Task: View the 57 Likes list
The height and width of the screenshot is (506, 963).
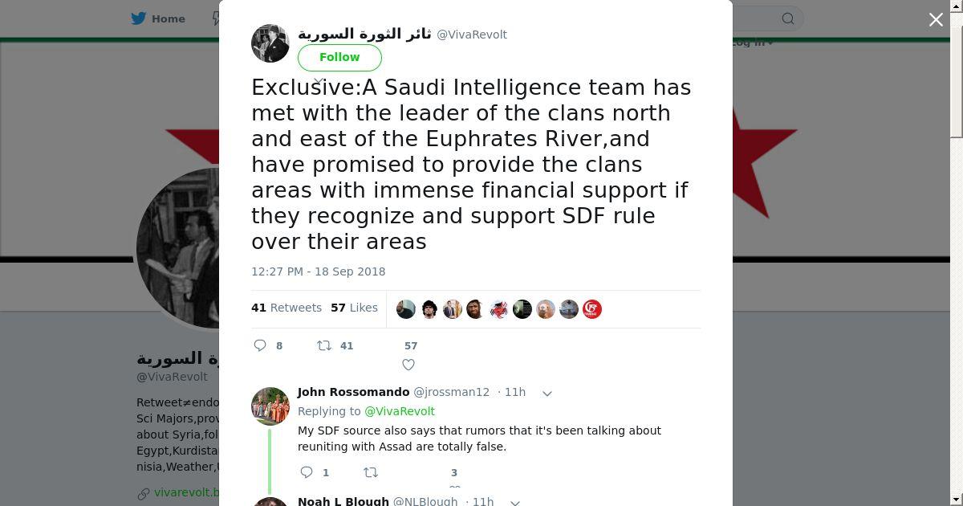Action: pyautogui.click(x=354, y=308)
